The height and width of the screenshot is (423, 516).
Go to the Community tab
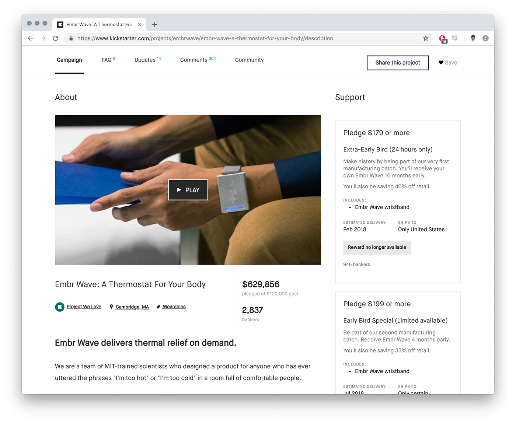tap(250, 60)
